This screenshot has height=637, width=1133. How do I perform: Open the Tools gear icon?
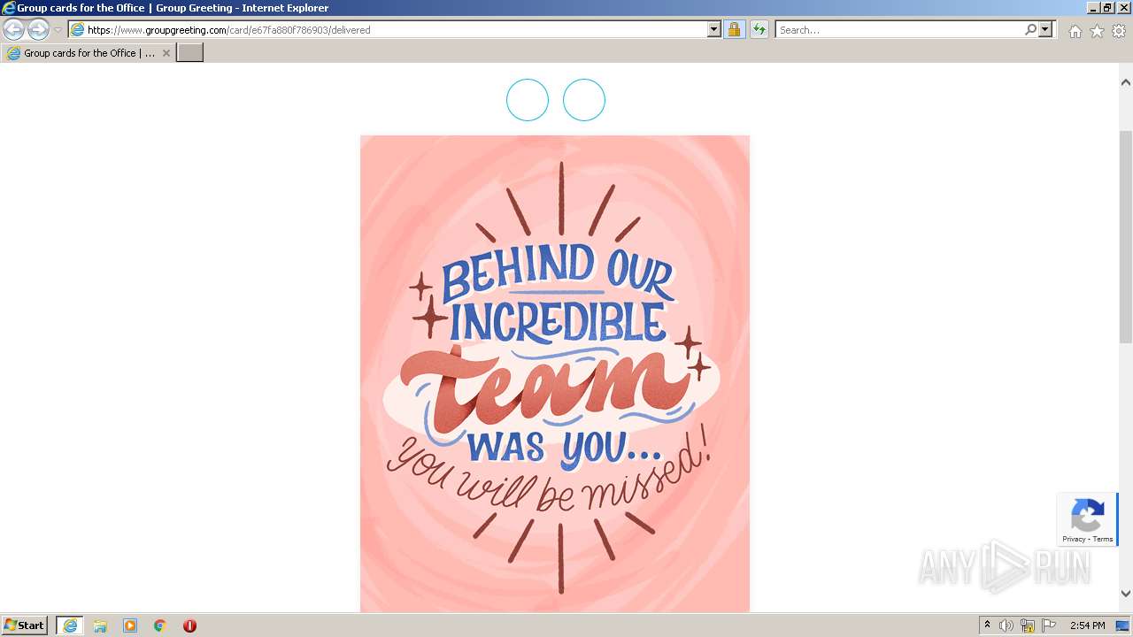click(1119, 31)
